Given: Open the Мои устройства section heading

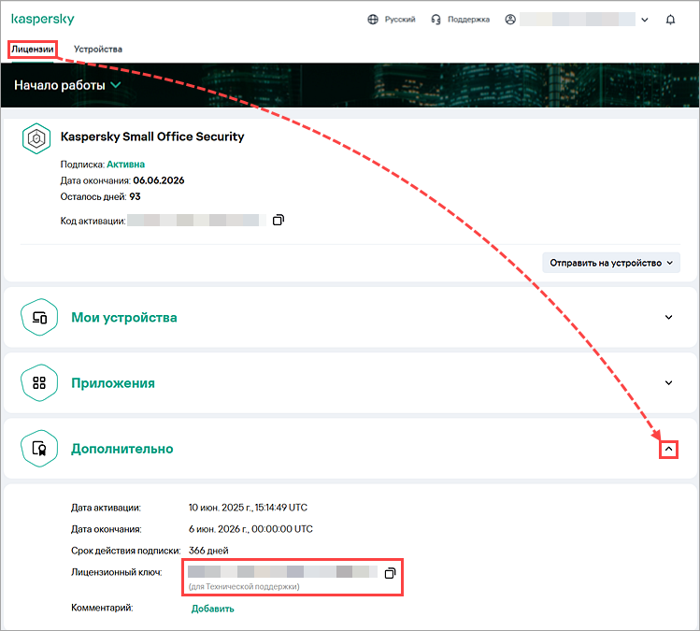Looking at the screenshot, I should coord(124,318).
